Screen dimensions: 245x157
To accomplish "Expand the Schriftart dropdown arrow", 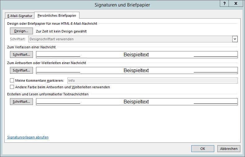I will click(235, 39).
